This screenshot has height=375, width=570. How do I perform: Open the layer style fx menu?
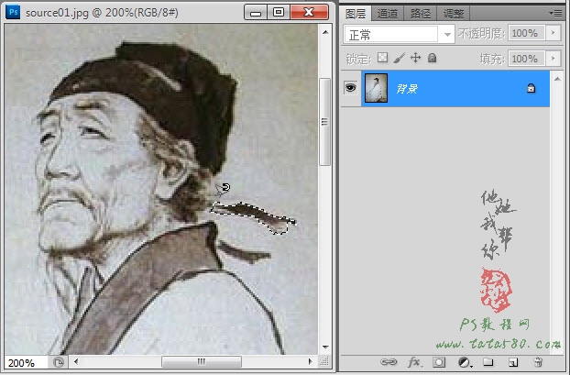coord(414,362)
